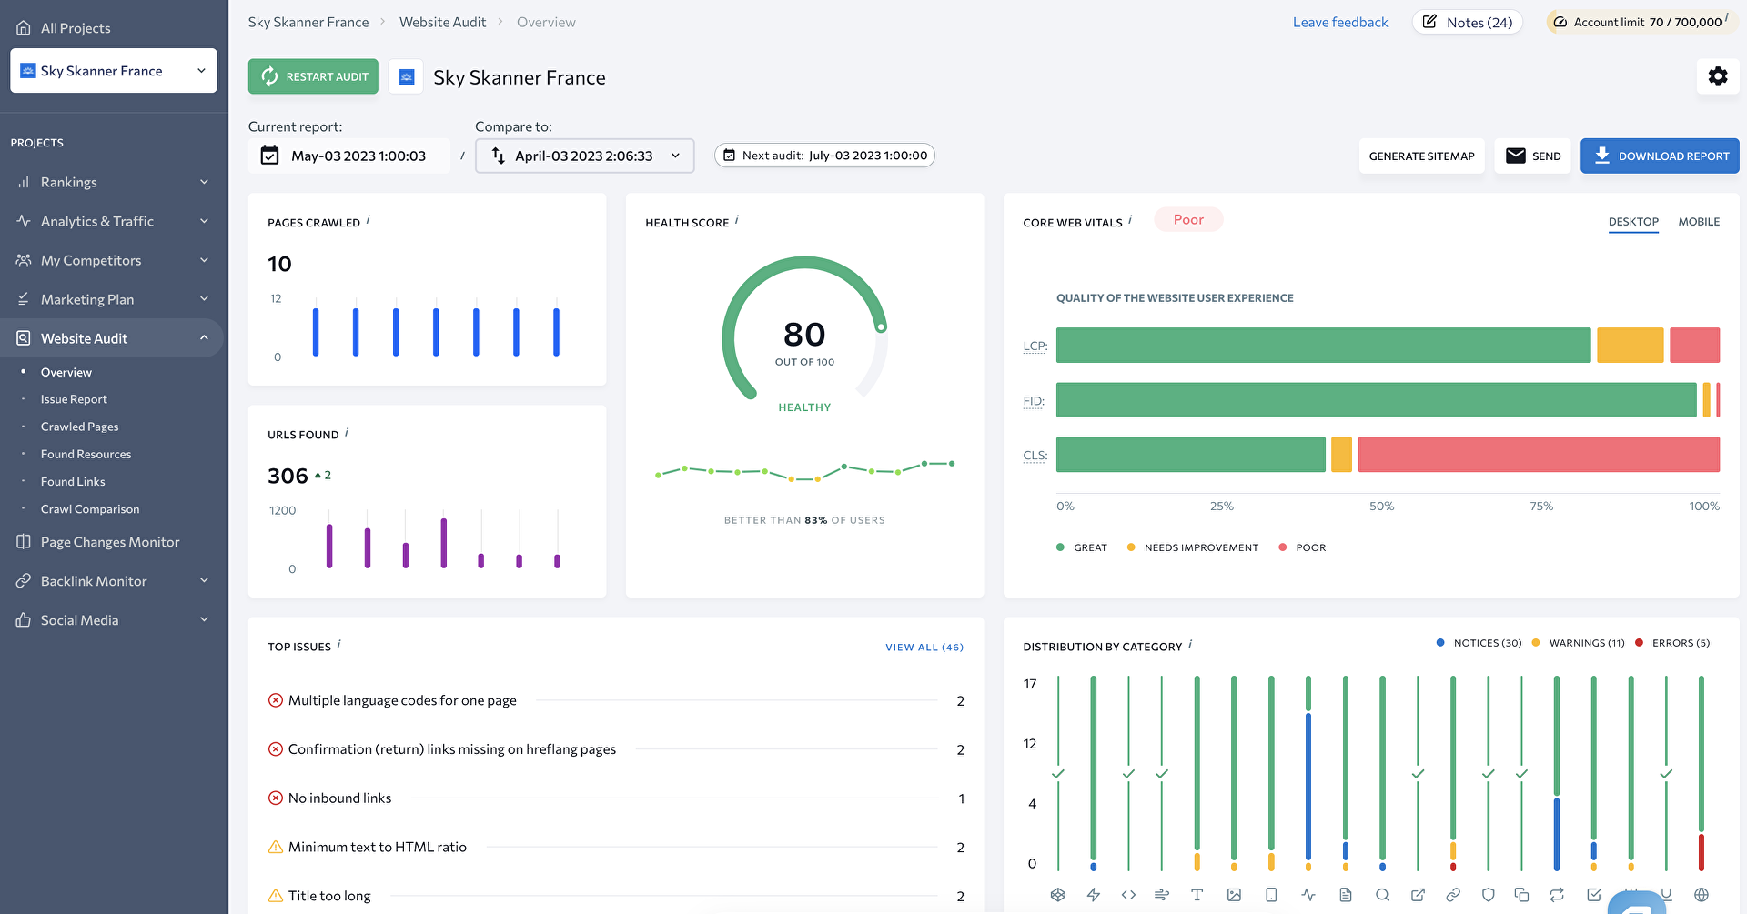The image size is (1747, 914).
Task: Open Confirmation (return) links missing issue
Action: coord(451,749)
